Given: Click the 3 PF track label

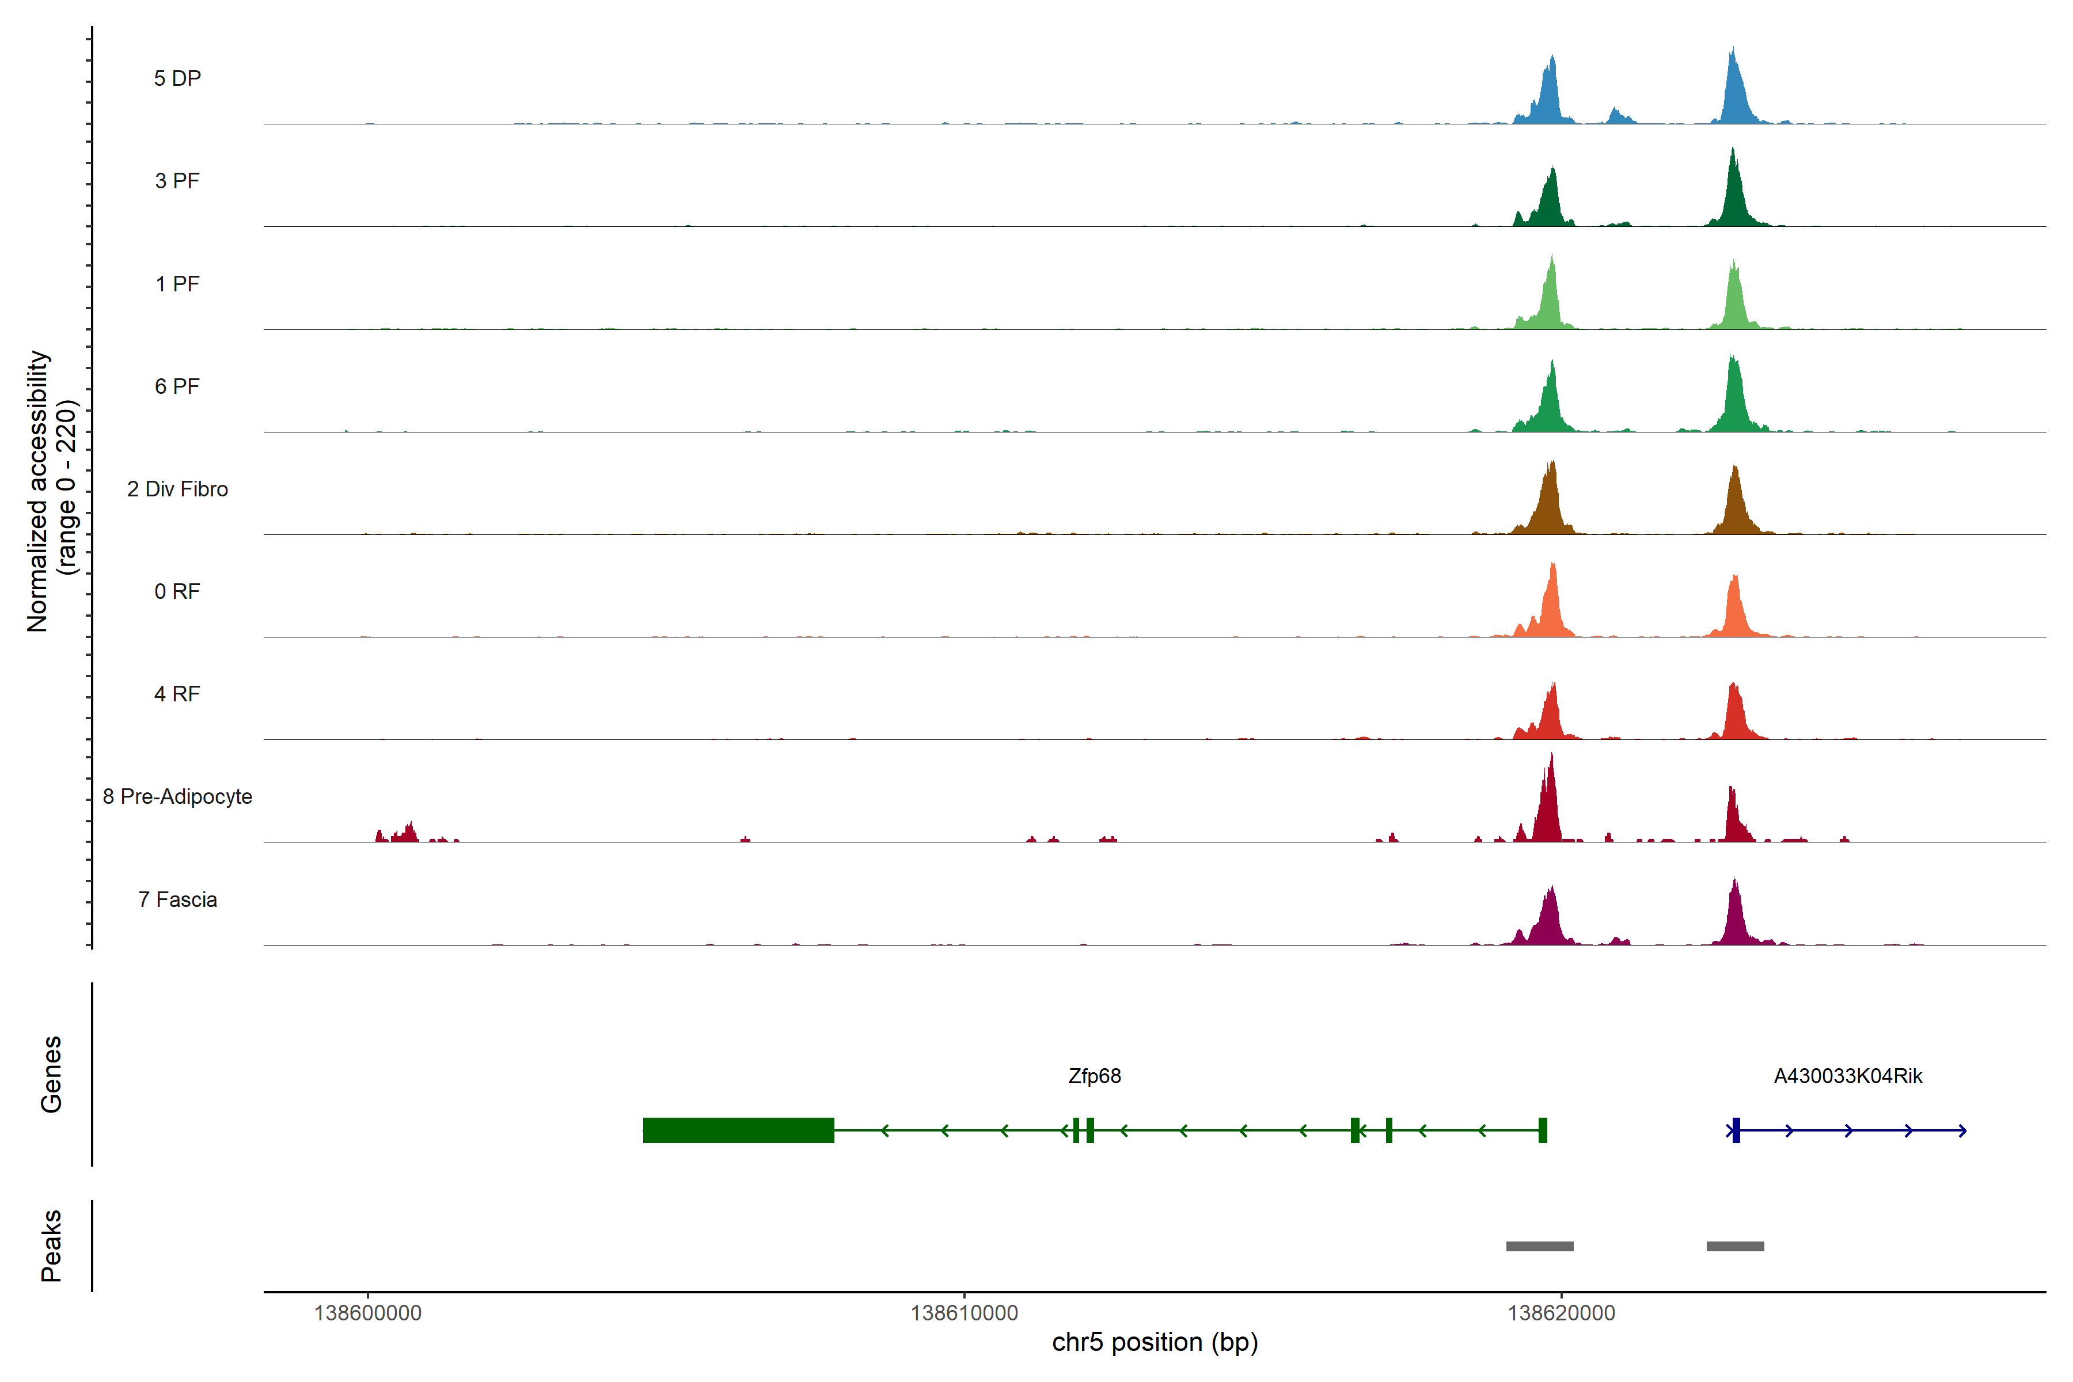Looking at the screenshot, I should [177, 181].
